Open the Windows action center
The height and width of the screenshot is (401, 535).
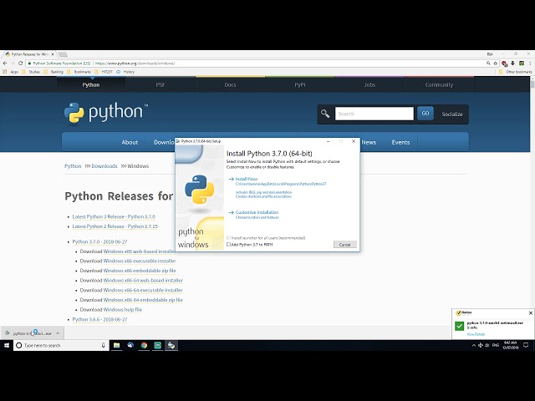click(526, 345)
